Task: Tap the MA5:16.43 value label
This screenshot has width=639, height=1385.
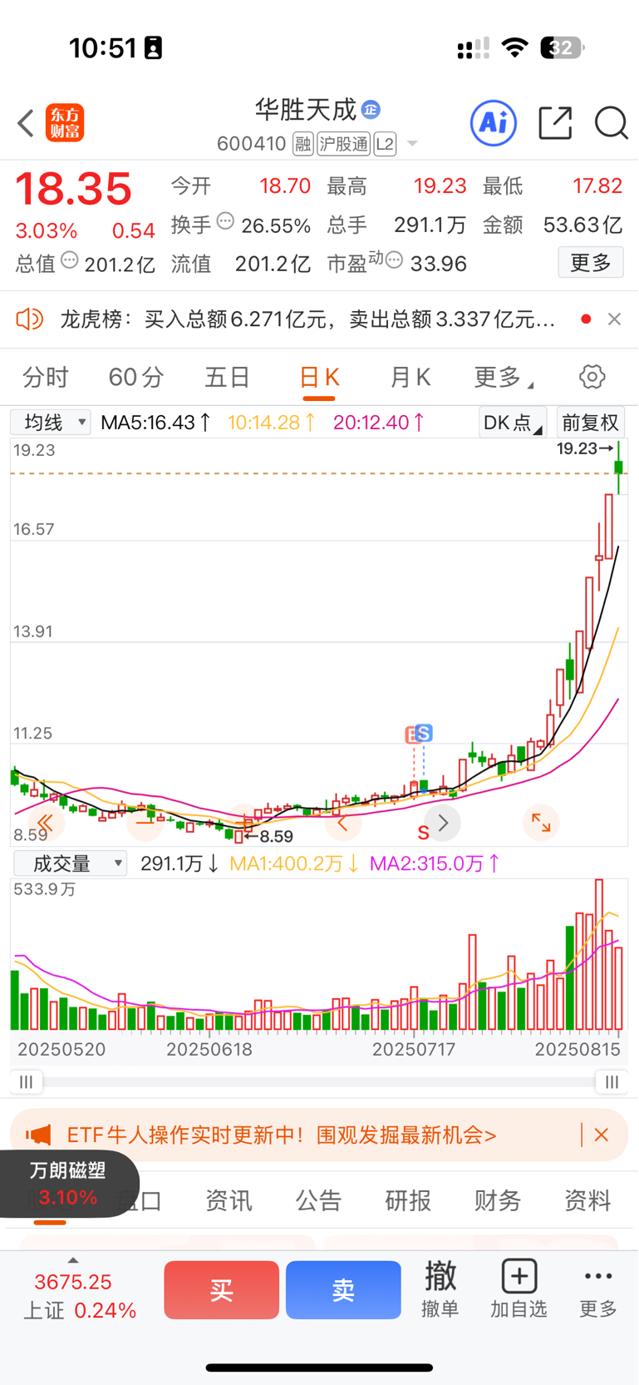Action: click(x=155, y=423)
